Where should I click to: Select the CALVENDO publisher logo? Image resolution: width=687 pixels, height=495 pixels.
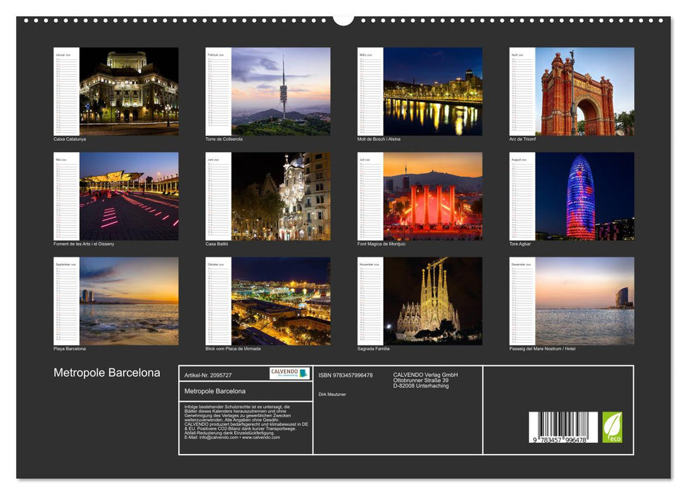click(288, 371)
